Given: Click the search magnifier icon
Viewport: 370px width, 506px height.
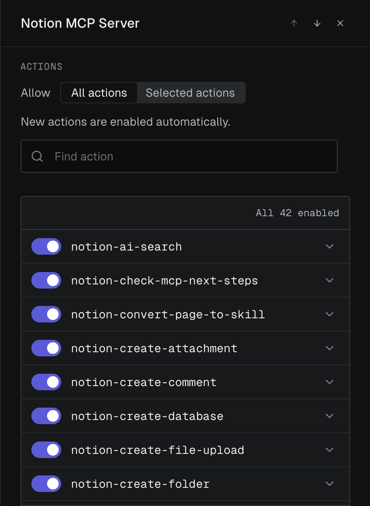Looking at the screenshot, I should click(37, 156).
